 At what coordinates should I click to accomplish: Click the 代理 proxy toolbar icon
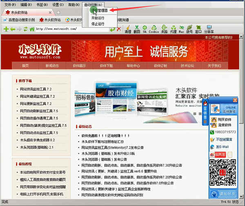point(173,29)
